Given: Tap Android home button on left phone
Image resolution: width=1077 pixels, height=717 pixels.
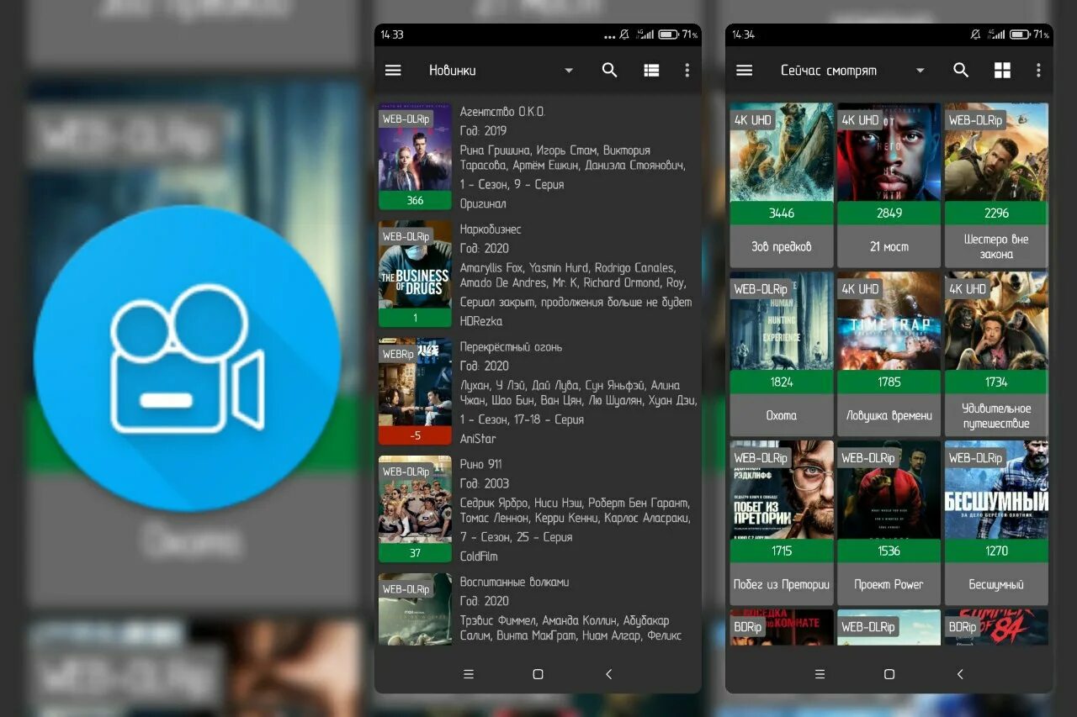Looking at the screenshot, I should click(x=538, y=674).
